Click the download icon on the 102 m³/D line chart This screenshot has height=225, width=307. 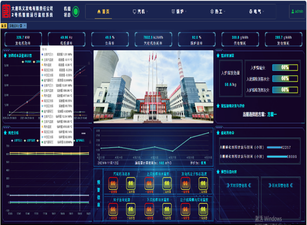(211, 131)
